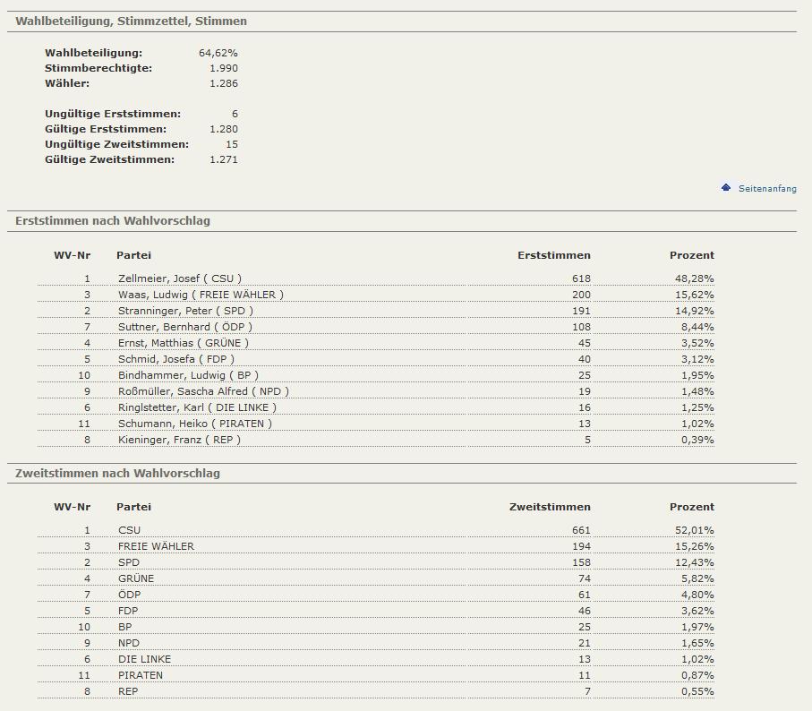This screenshot has height=711, width=812.
Task: Select candidate 'Schumann, Heiko ( PIRATEN )'
Action: click(x=194, y=424)
